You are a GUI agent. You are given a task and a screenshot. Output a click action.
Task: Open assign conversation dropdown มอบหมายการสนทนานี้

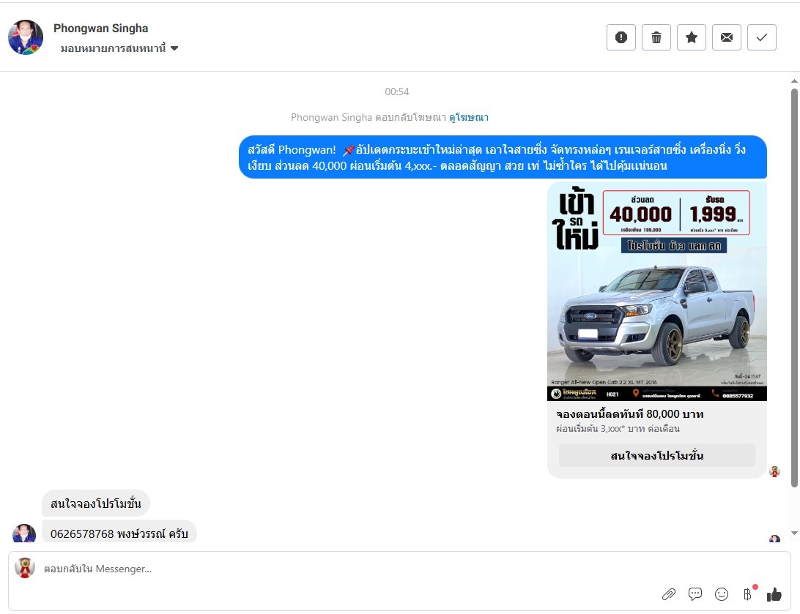click(119, 48)
